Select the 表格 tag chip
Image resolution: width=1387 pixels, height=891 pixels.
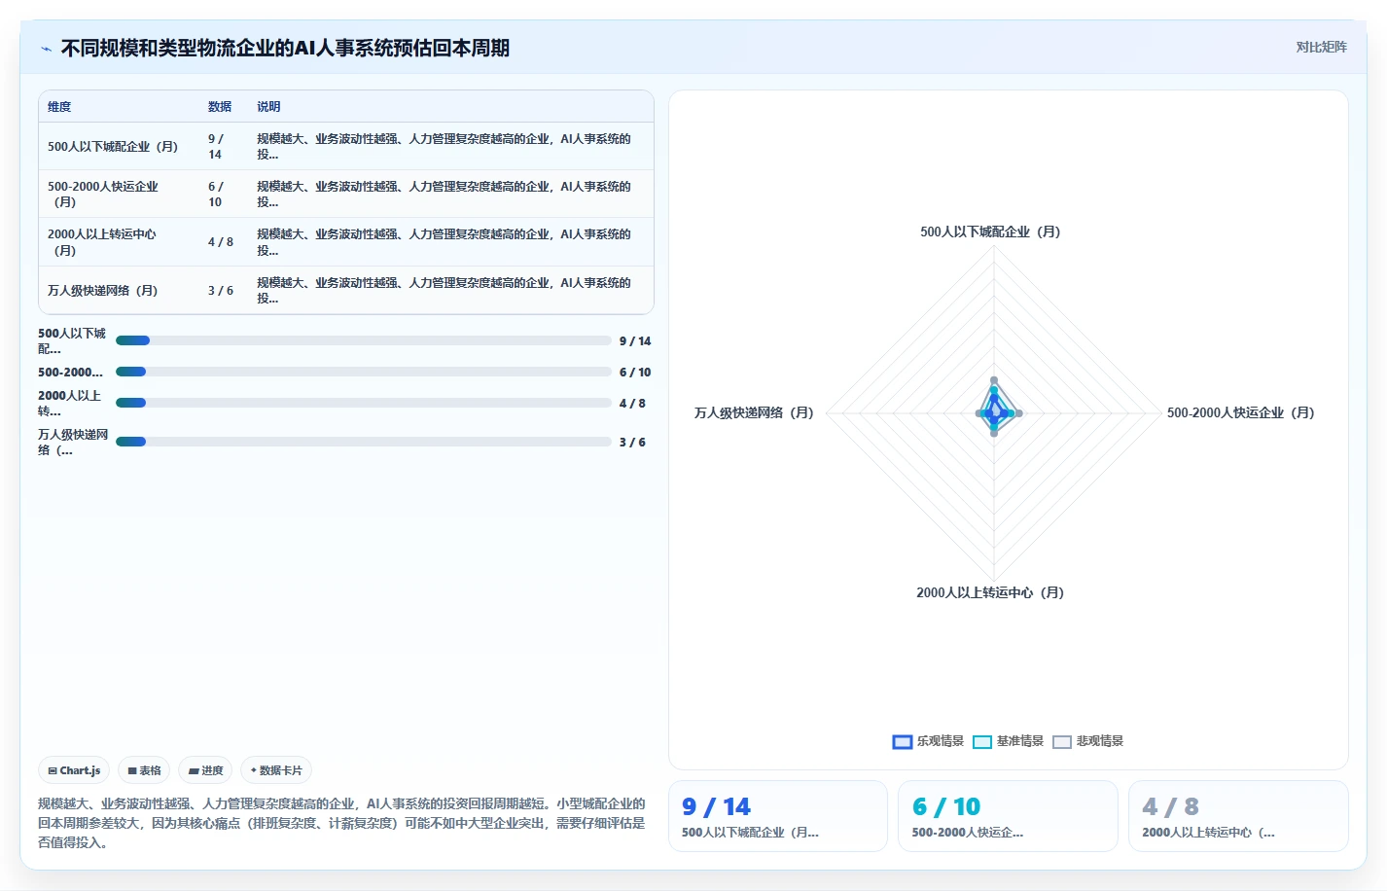144,770
